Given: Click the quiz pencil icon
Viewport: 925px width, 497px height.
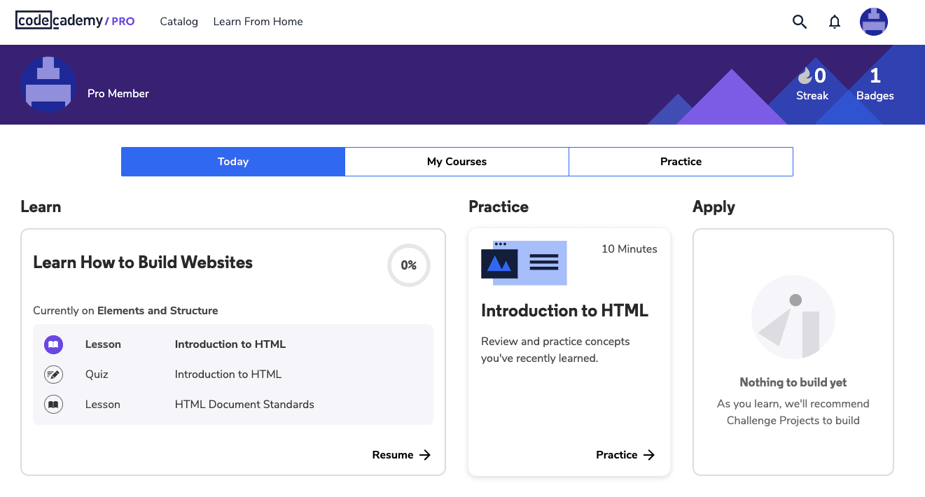Looking at the screenshot, I should coord(53,374).
